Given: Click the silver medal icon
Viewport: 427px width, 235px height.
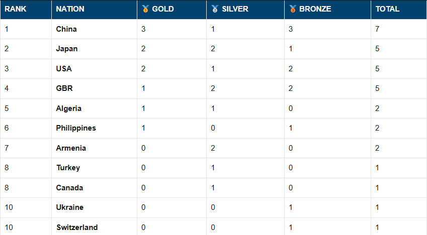Looking at the screenshot, I should 215,9.
